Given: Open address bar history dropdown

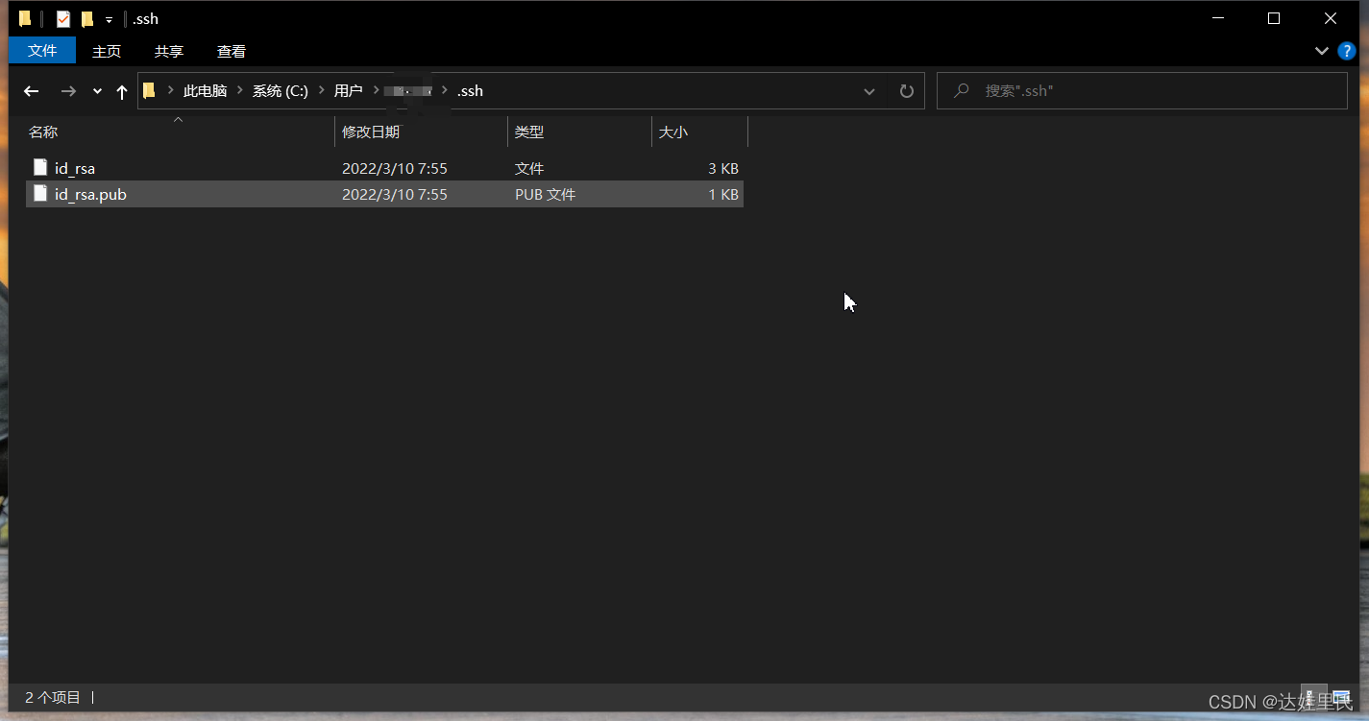Looking at the screenshot, I should click(869, 91).
